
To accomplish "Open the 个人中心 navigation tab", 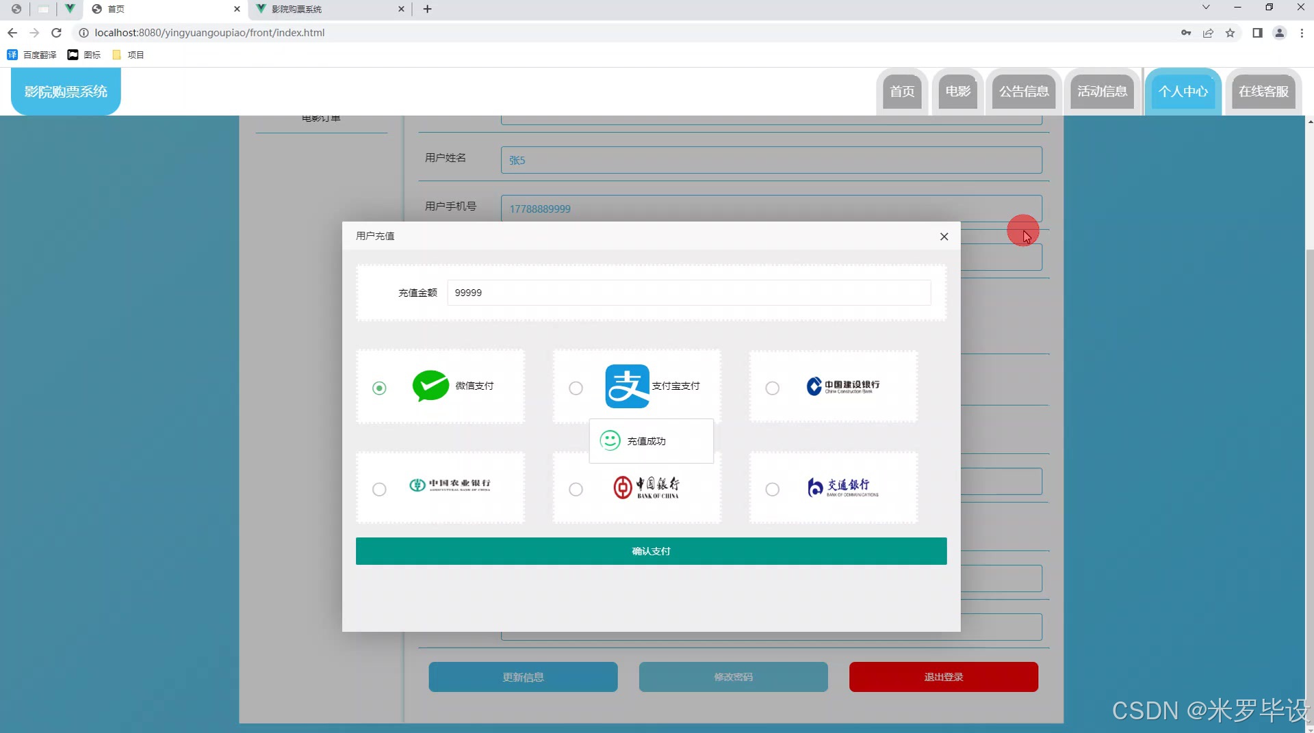I will (1183, 92).
